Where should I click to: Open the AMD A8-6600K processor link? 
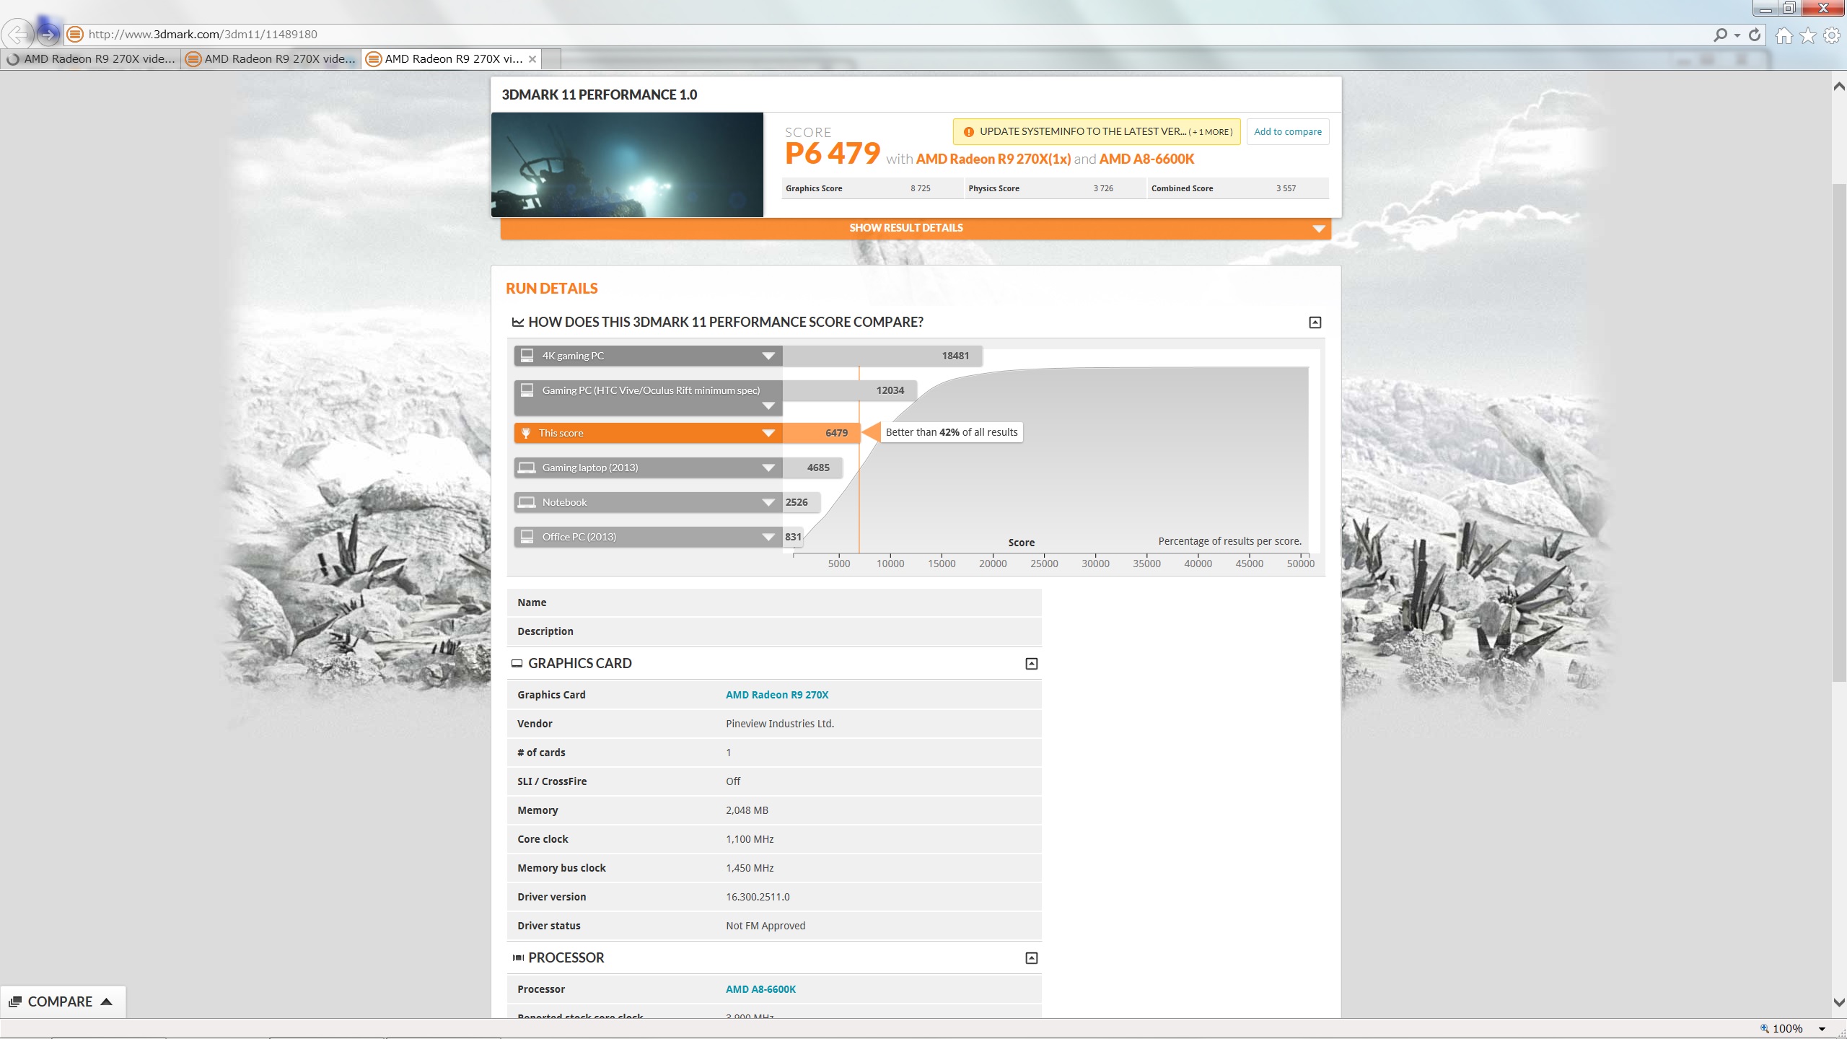(x=760, y=989)
